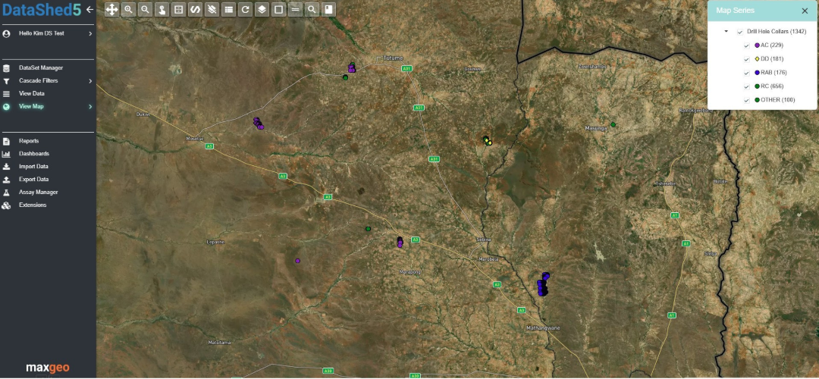This screenshot has width=819, height=379.
Task: Uncheck the Drill Hole Collars checkbox
Action: pos(739,32)
